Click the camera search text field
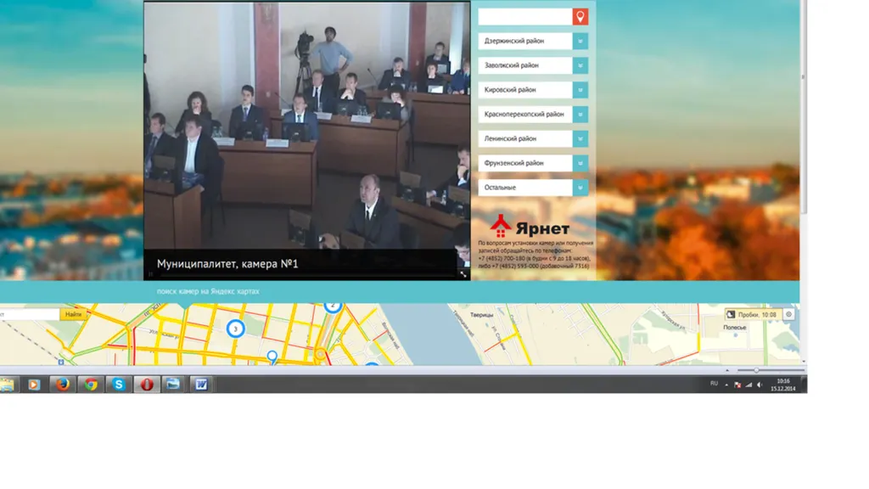The image size is (869, 489). point(524,17)
